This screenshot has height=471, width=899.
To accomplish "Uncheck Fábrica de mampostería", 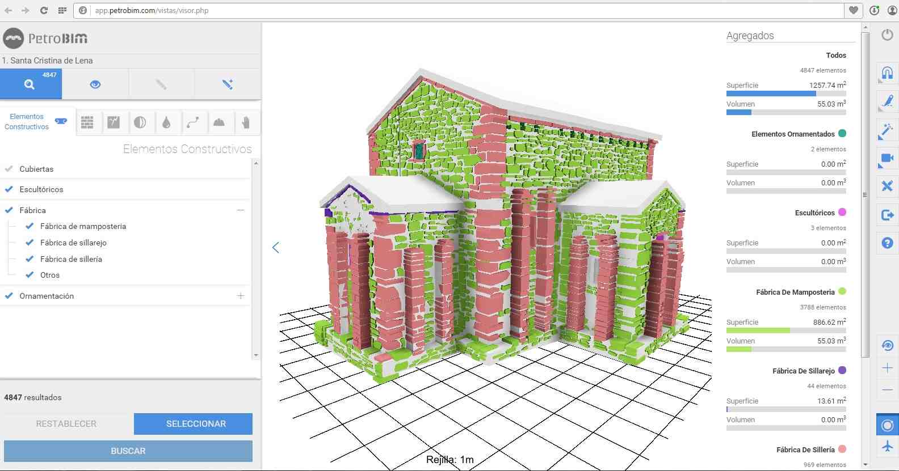I will point(30,226).
